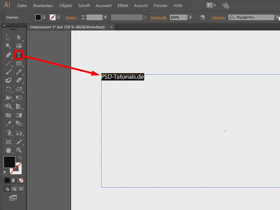Select the Hand tool

8,150
